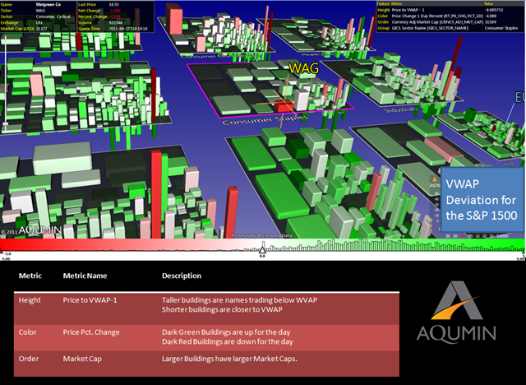
Task: Click the orange triangle marker in mini chart
Action: point(435,179)
